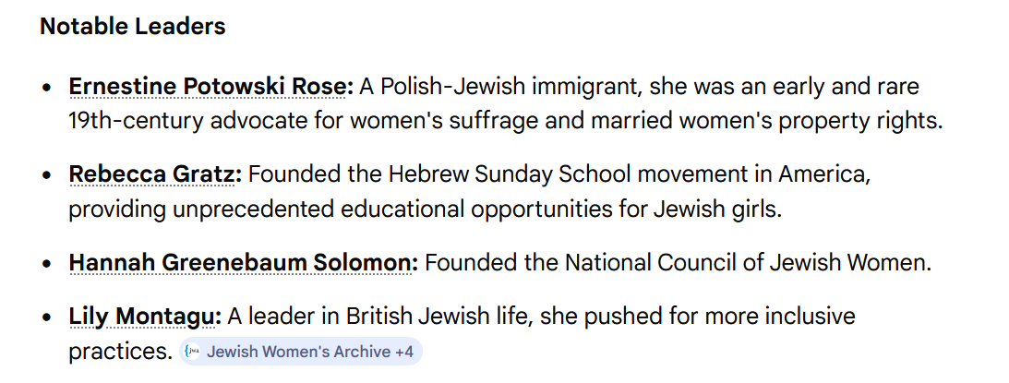Expand the +4 additional sources
This screenshot has width=1009, height=383.
(403, 352)
